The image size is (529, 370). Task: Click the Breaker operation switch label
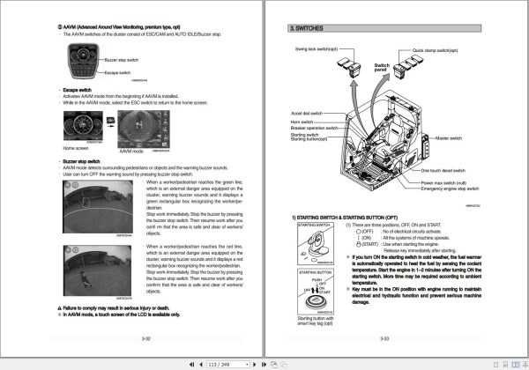314,128
